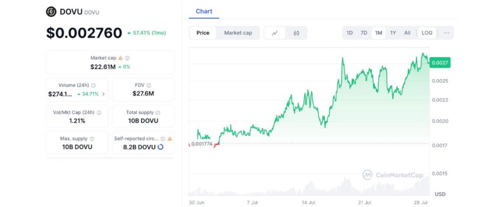Expand Volume (24h) details chevron

[103, 94]
